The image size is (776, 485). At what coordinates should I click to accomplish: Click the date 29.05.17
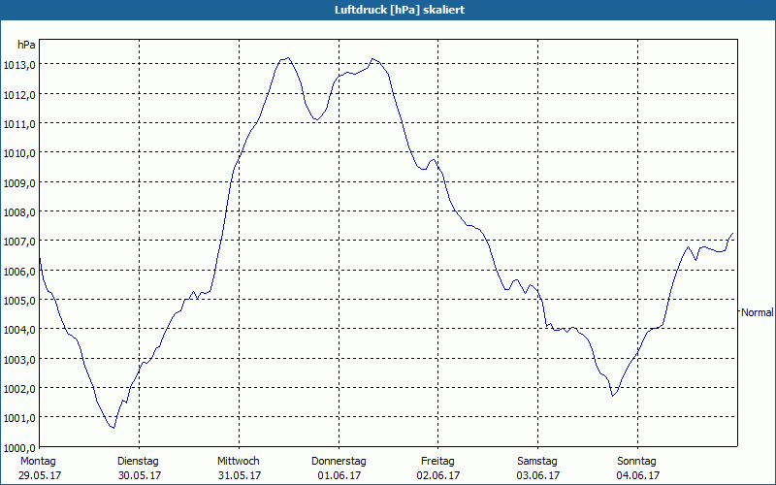tap(40, 475)
